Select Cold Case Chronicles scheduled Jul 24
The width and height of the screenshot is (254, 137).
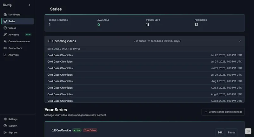click(x=145, y=62)
